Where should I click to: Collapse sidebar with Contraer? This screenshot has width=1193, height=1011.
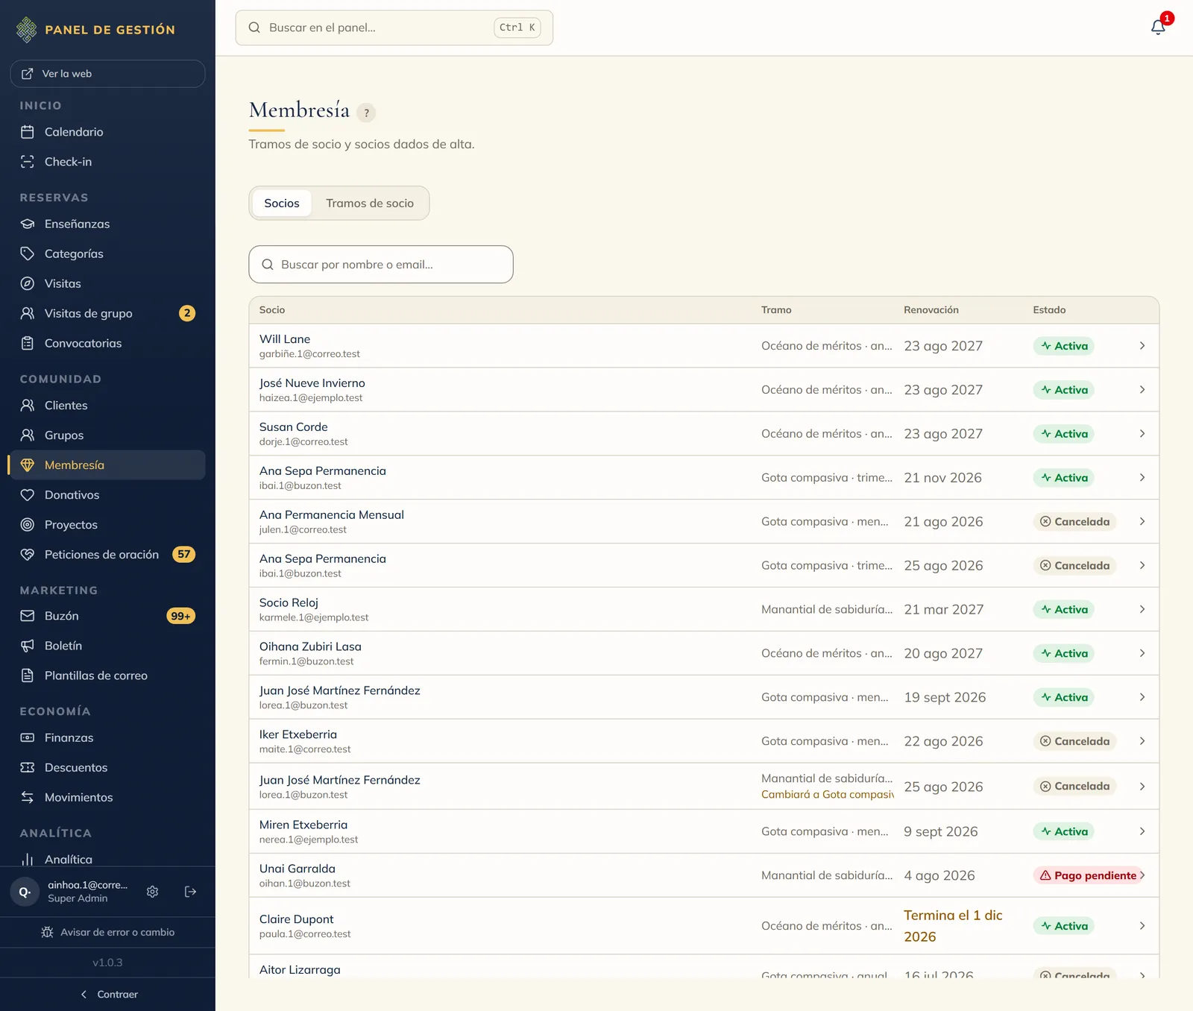[x=107, y=995]
